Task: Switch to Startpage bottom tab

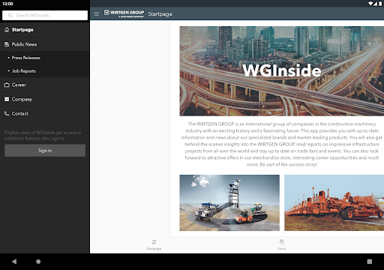Action: point(154,244)
